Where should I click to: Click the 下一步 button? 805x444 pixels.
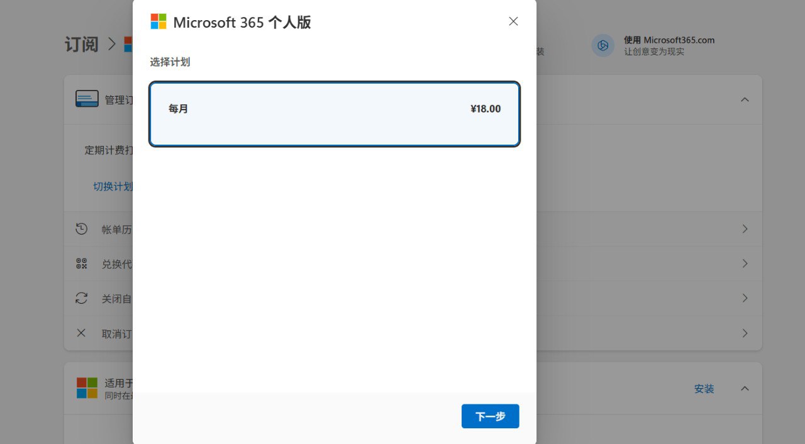point(490,416)
